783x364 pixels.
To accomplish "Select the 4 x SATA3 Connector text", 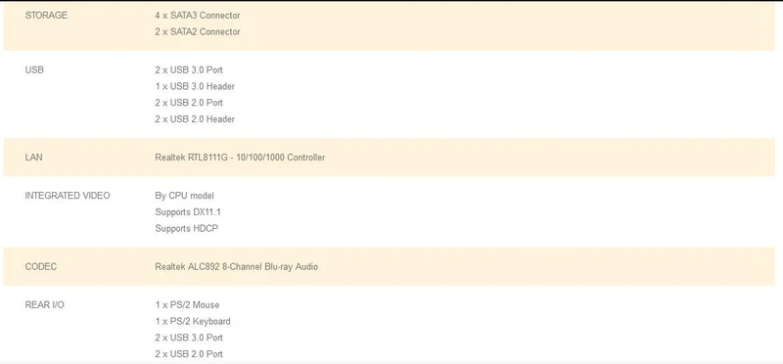I will (198, 16).
